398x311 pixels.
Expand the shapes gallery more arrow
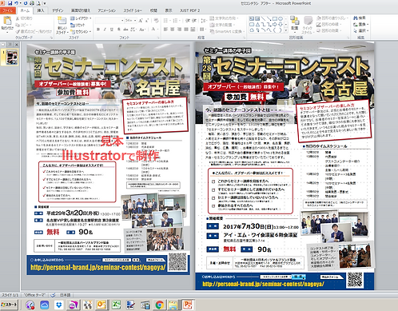286,30
